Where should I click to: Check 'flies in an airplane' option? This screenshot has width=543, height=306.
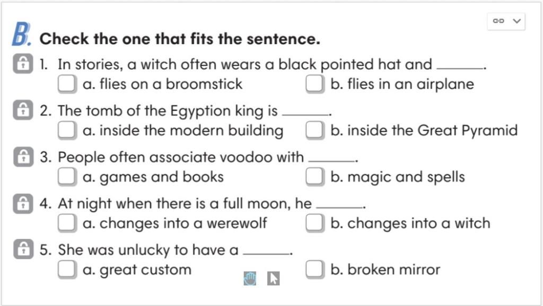tap(315, 84)
